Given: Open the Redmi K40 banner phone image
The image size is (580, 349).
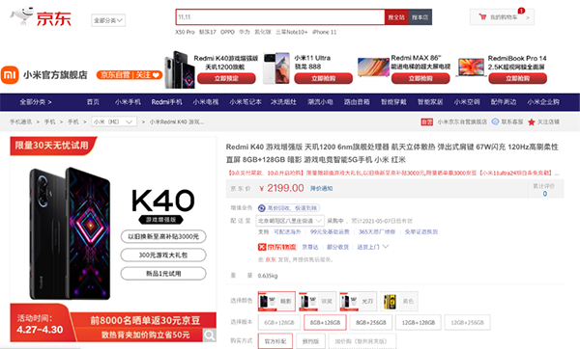Looking at the screenshot, I should (x=180, y=69).
